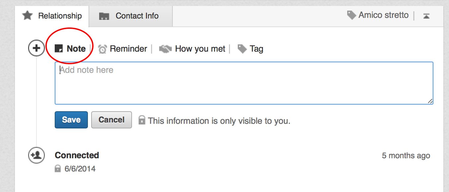
Task: Click the Reminder option label
Action: [128, 49]
